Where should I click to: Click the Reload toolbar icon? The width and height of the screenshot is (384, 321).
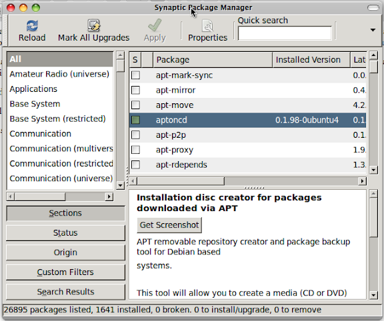click(32, 26)
